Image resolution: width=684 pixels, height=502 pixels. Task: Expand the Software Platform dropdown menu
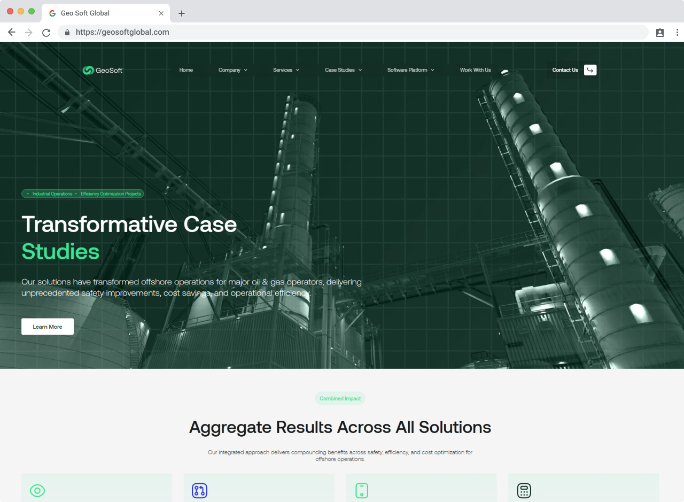pos(410,70)
